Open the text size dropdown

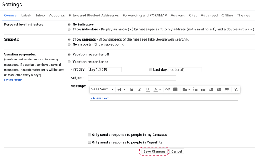point(121,89)
